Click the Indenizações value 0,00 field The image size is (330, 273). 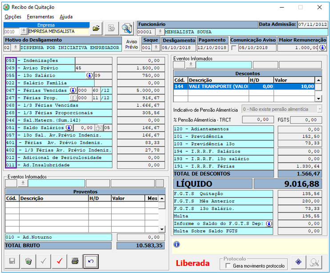point(141,60)
